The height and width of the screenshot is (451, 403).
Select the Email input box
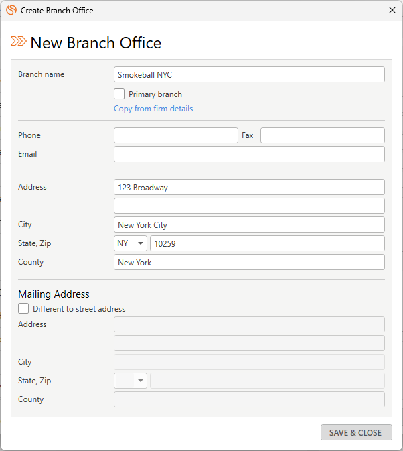pyautogui.click(x=249, y=154)
